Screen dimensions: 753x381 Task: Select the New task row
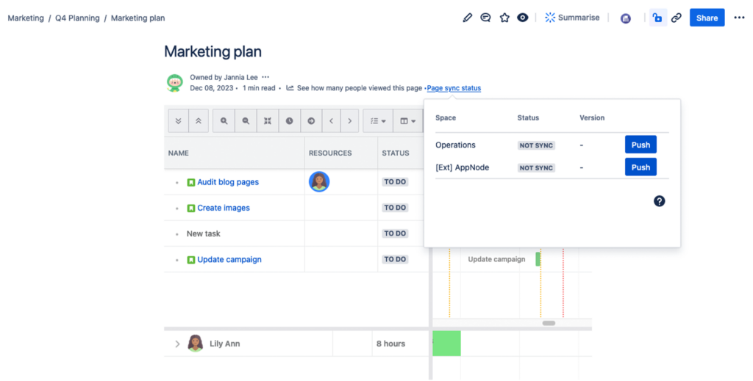click(x=203, y=234)
